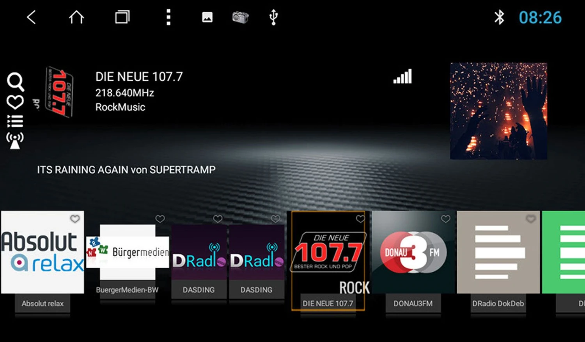Open the gallery picture icon in top bar
The image size is (585, 342).
pyautogui.click(x=207, y=17)
